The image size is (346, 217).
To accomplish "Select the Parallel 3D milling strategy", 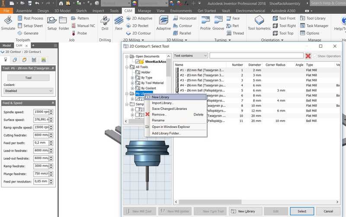I will point(182,33).
